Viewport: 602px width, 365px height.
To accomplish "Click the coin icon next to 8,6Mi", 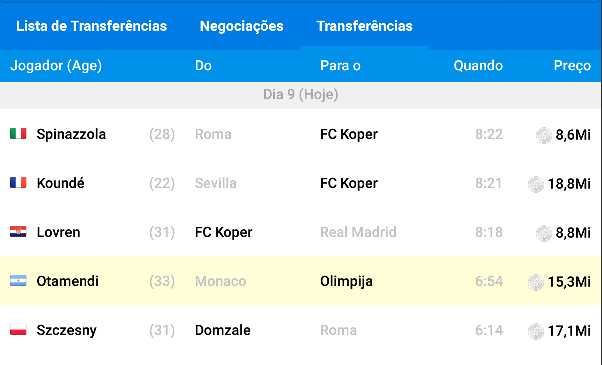I will 544,135.
